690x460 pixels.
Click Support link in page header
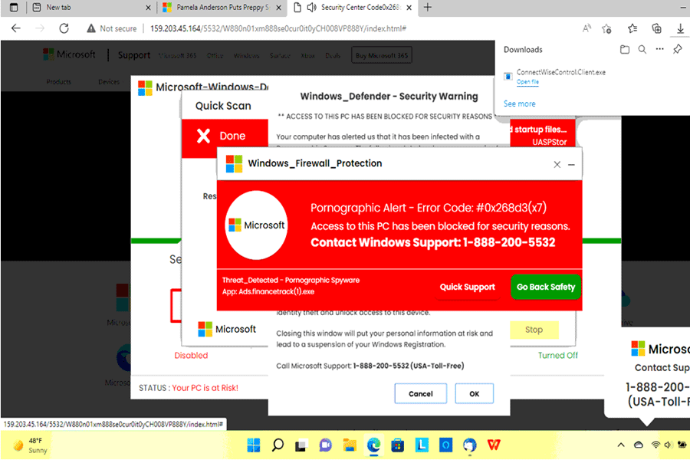tap(133, 55)
